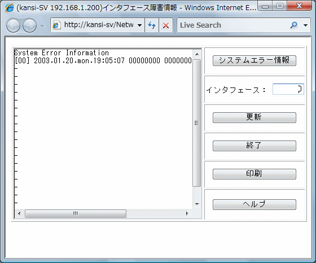Open the search provider options dropdown
This screenshot has height=263, width=316.
[x=305, y=25]
